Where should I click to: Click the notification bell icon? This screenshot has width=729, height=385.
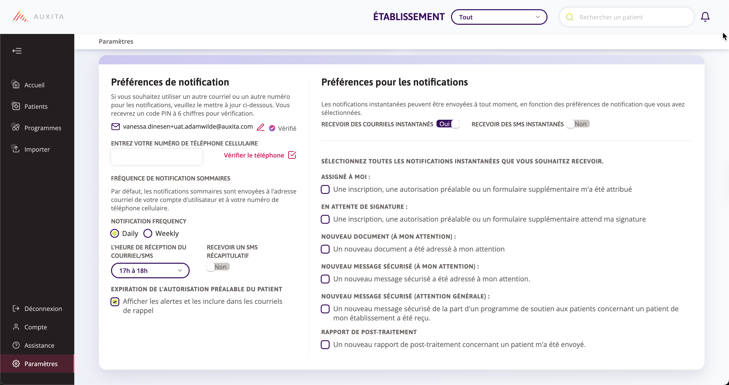[x=705, y=17]
